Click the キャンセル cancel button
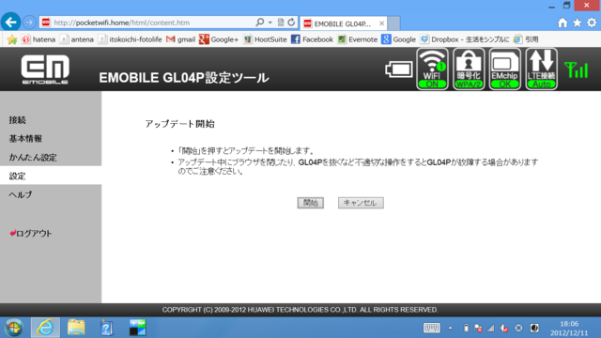601x338 pixels. click(x=361, y=203)
